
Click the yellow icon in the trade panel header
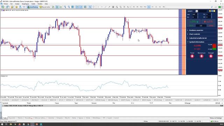(x=210, y=11)
